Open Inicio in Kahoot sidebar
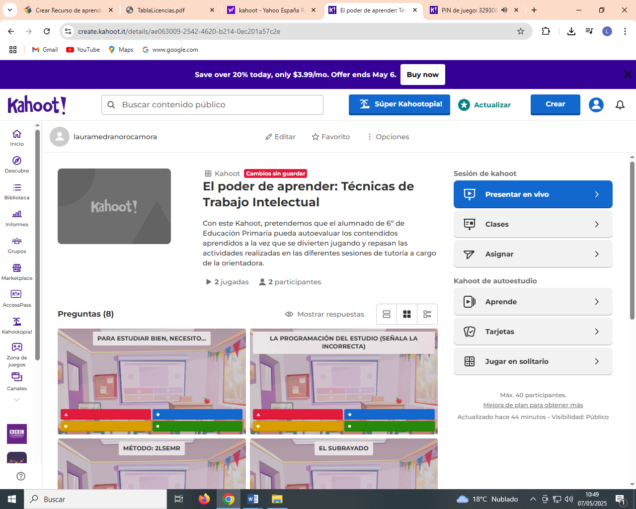Screen dimensions: 636x509 17,138
